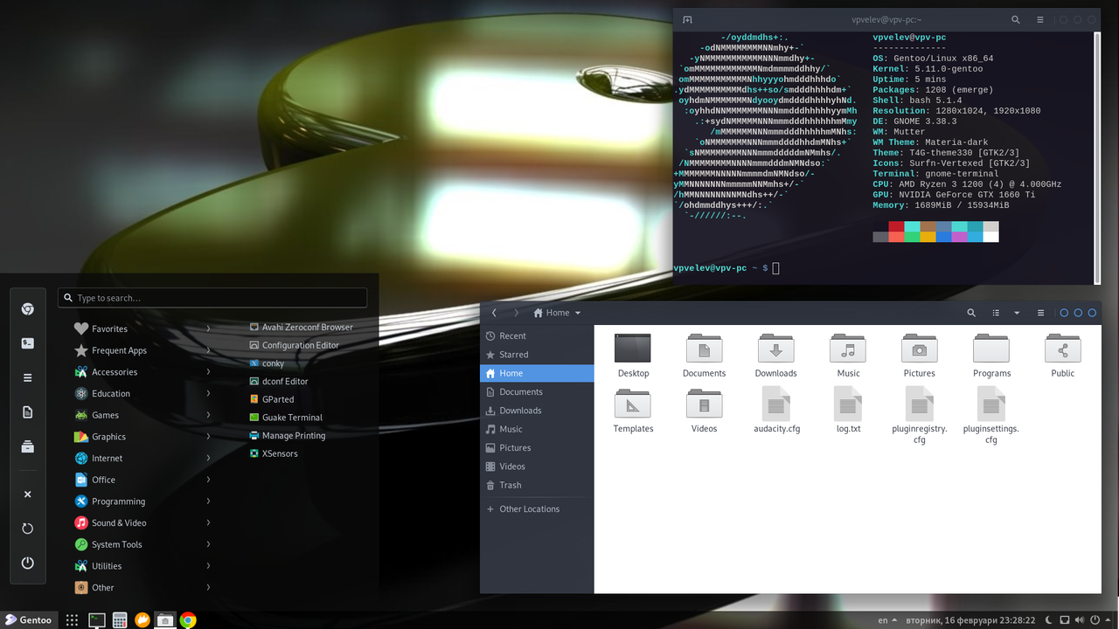Open the Home path dropdown in file manager
Screen dimensions: 1119x629
pos(557,313)
